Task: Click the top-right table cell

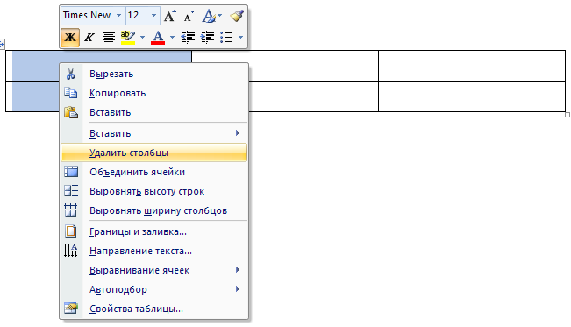Action: pos(472,66)
